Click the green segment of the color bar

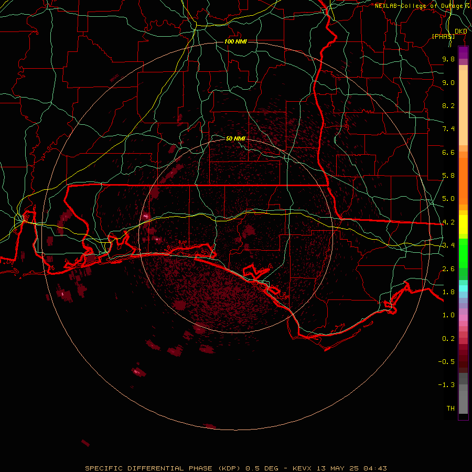point(463,253)
